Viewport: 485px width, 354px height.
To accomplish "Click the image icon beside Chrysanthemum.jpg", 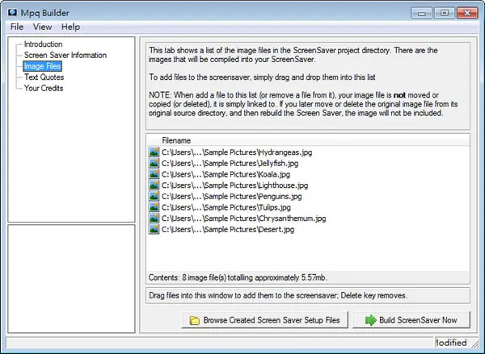I will click(x=154, y=219).
